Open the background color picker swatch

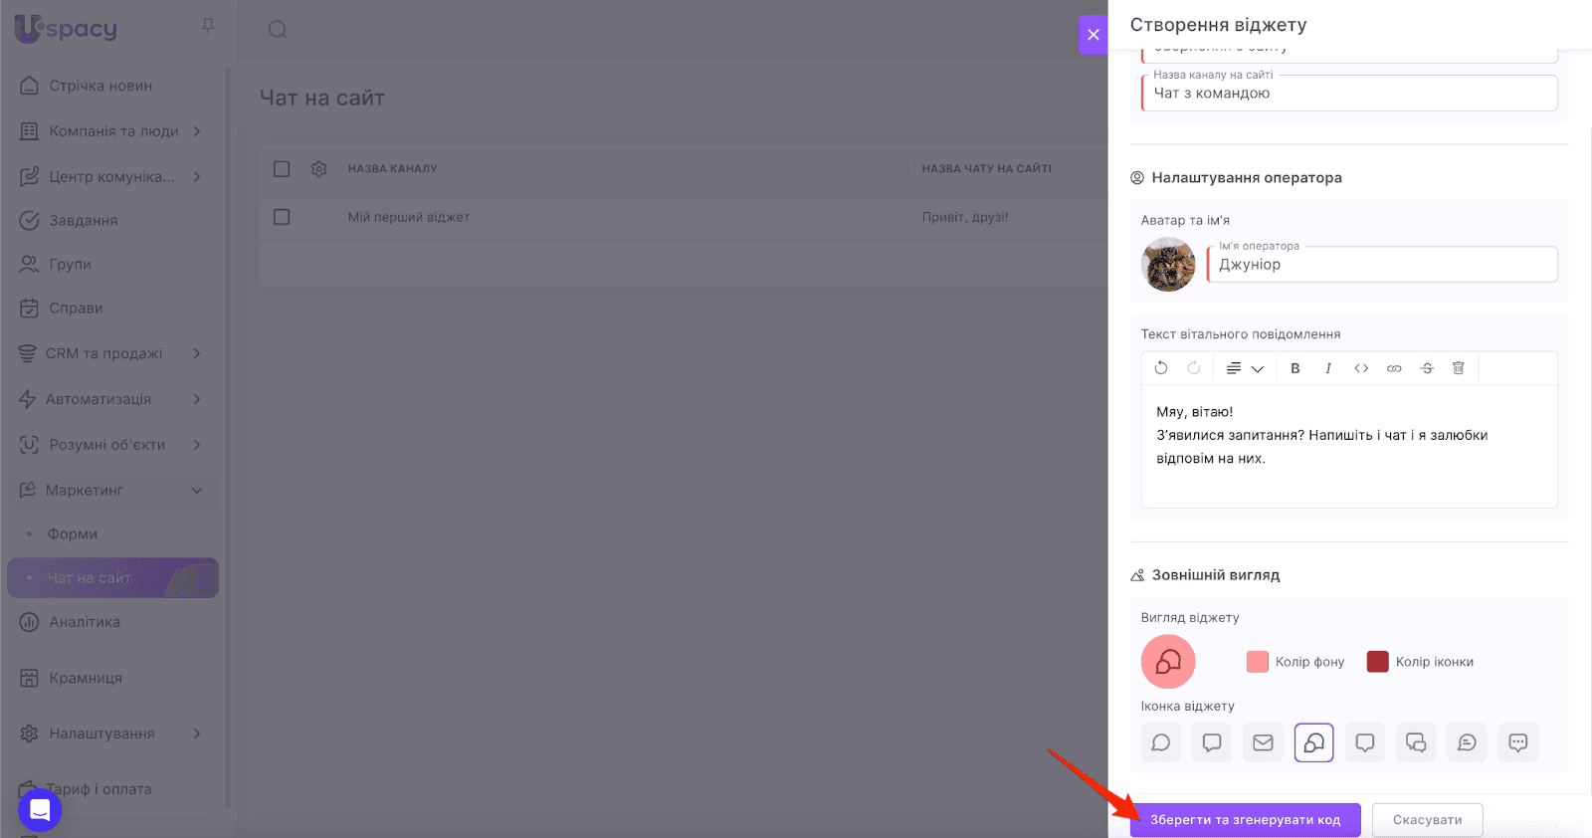click(x=1258, y=662)
